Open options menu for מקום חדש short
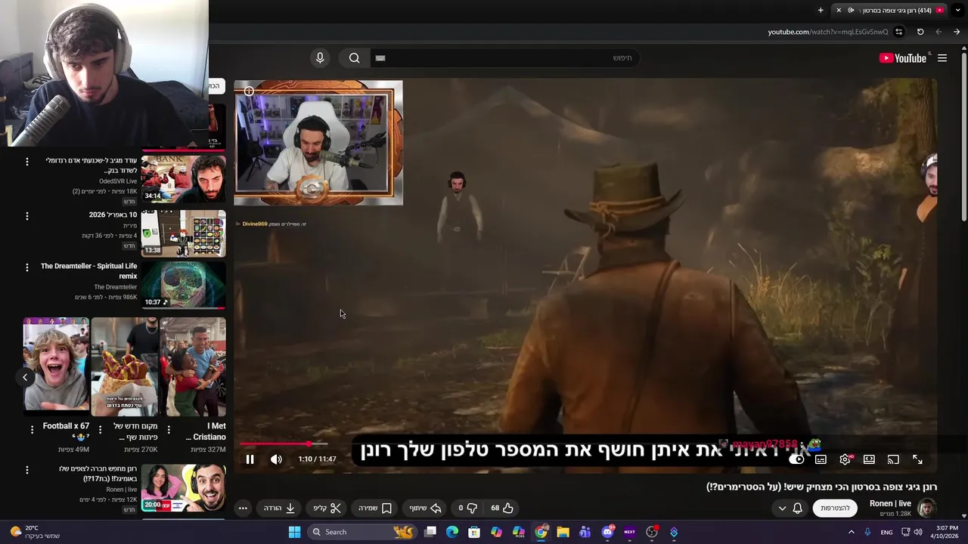Screen dimensions: 968x544 pos(100,430)
